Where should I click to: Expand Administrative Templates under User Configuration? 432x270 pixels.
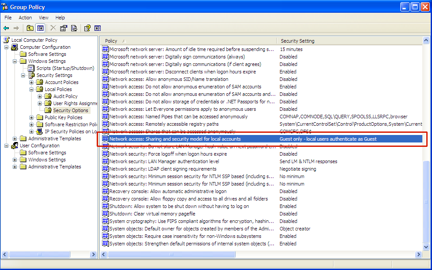coord(15,167)
